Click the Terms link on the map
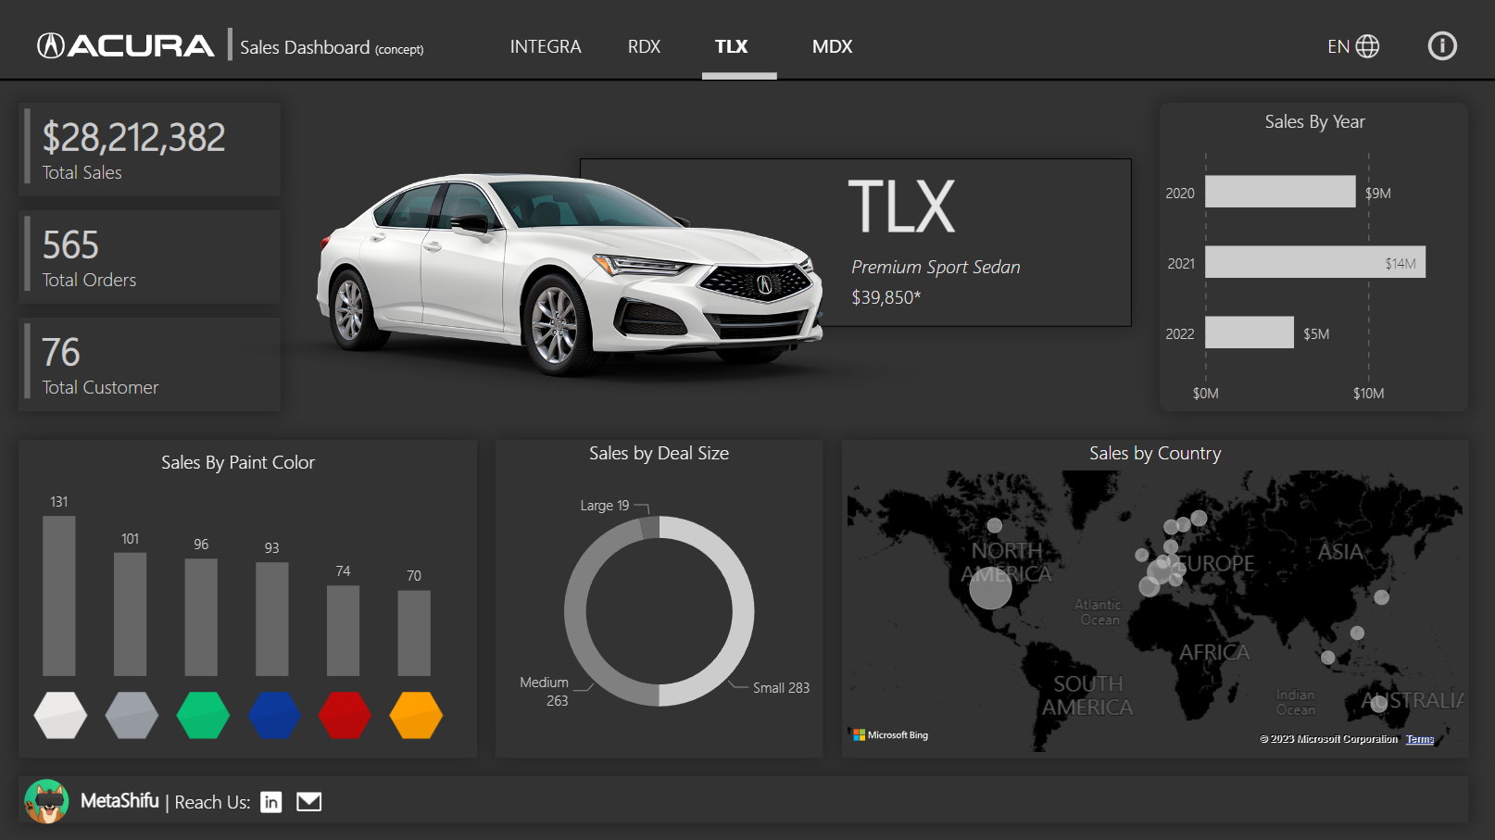The height and width of the screenshot is (840, 1495). (1420, 738)
